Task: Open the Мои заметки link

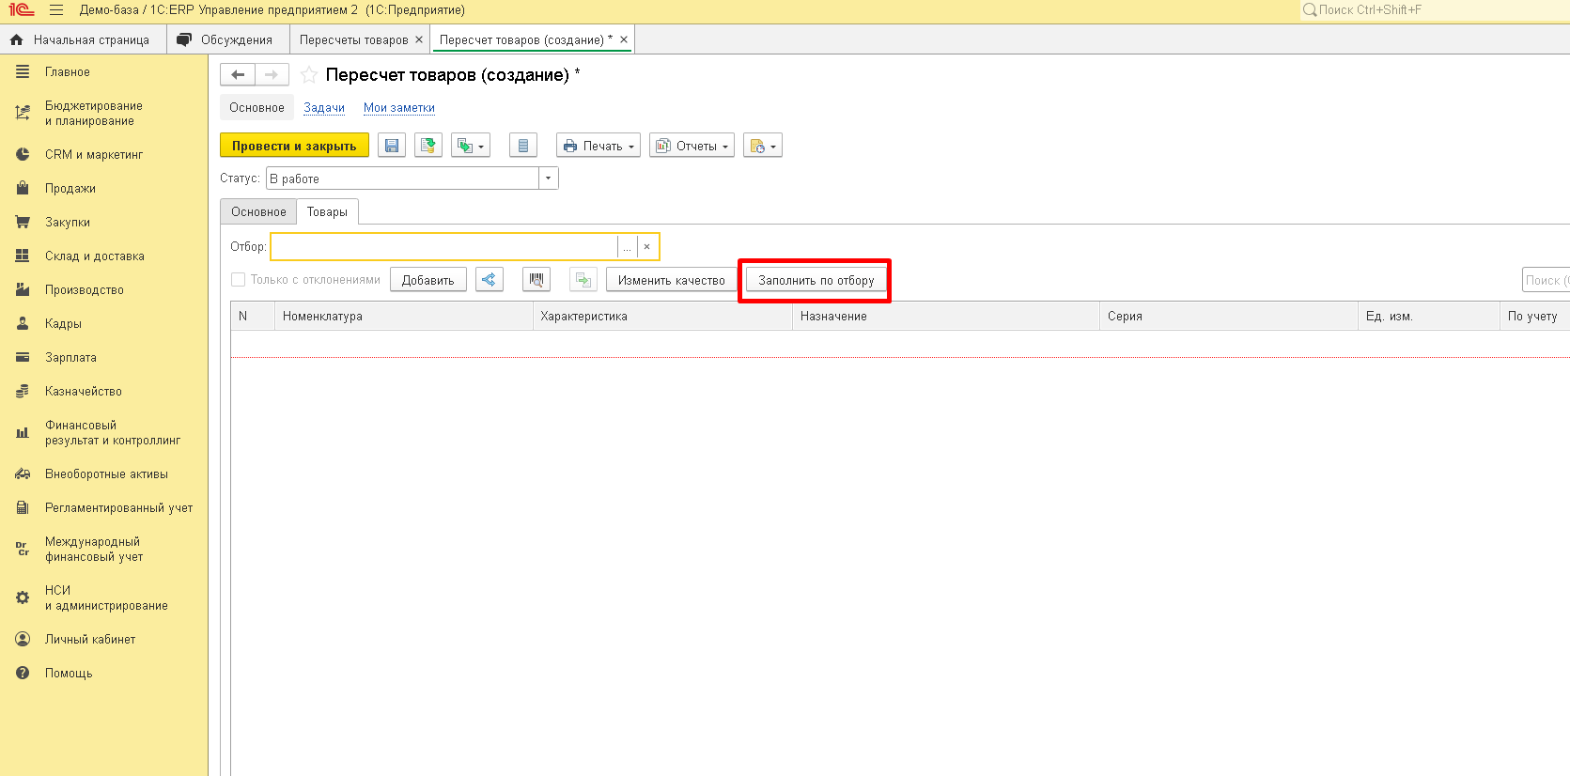Action: [x=399, y=108]
